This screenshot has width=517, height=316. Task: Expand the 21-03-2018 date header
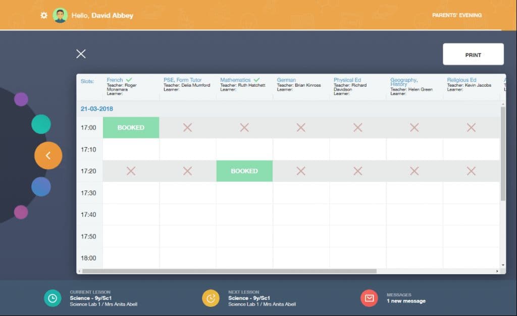point(96,109)
